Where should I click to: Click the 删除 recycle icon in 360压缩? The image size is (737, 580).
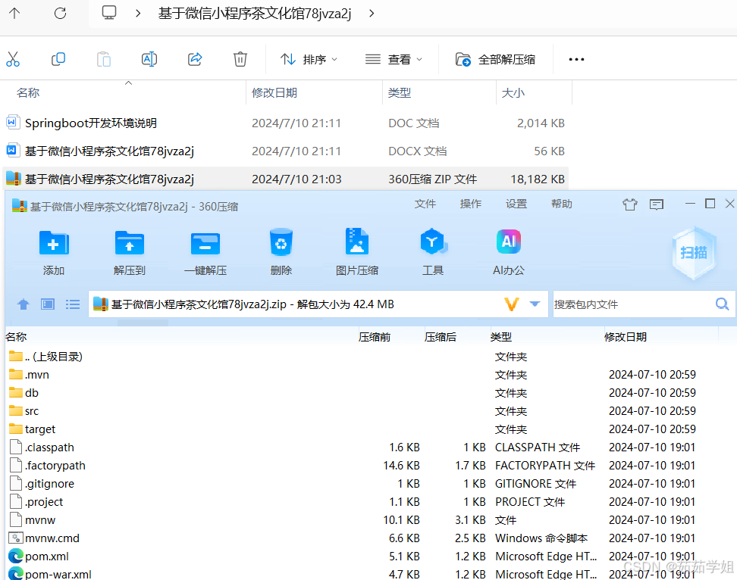click(281, 242)
